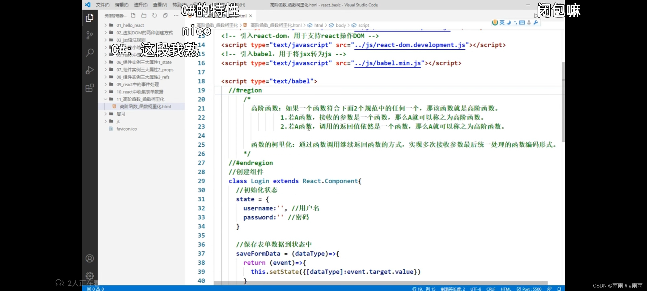Open the Extensions view
Screen dimensions: 647x291
click(90, 88)
